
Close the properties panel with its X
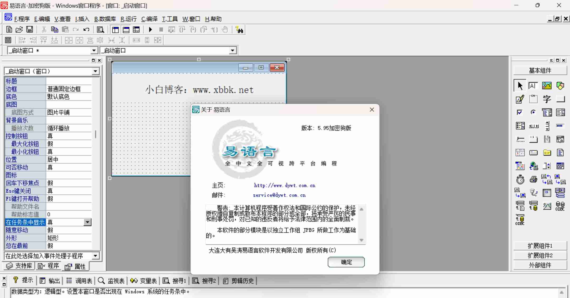[x=99, y=60]
